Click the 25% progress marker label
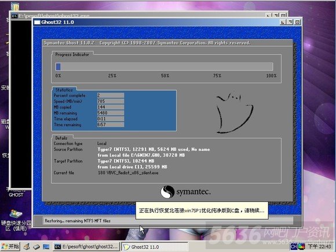The height and width of the screenshot is (252, 336). click(112, 76)
